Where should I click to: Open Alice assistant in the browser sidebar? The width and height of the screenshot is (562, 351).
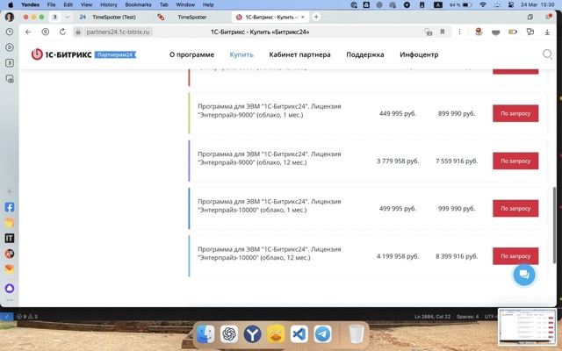point(10,288)
